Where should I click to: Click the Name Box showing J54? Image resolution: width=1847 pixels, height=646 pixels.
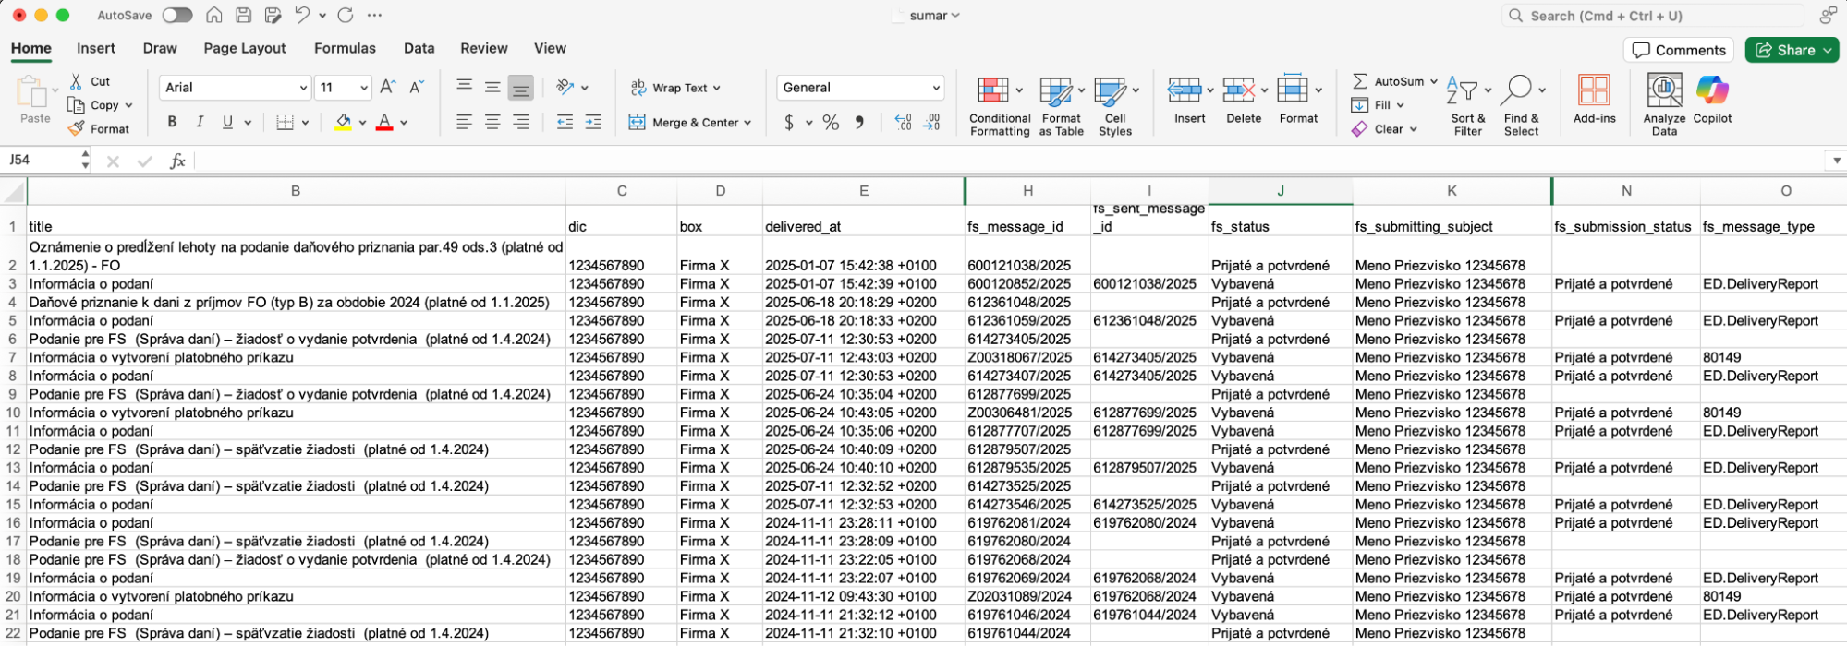tap(43, 160)
